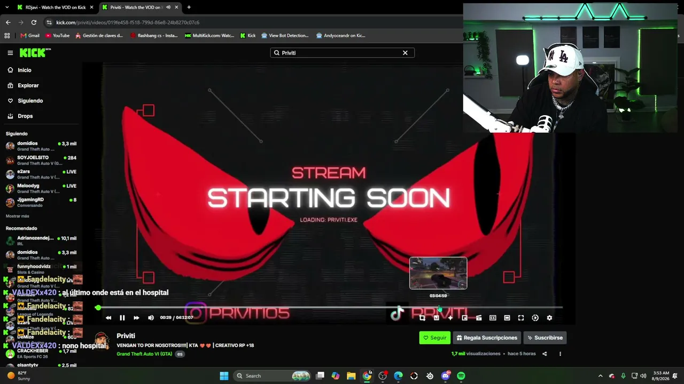Open the Grand Theft Auto VI (GTA) category link
684x384 pixels.
(x=144, y=354)
